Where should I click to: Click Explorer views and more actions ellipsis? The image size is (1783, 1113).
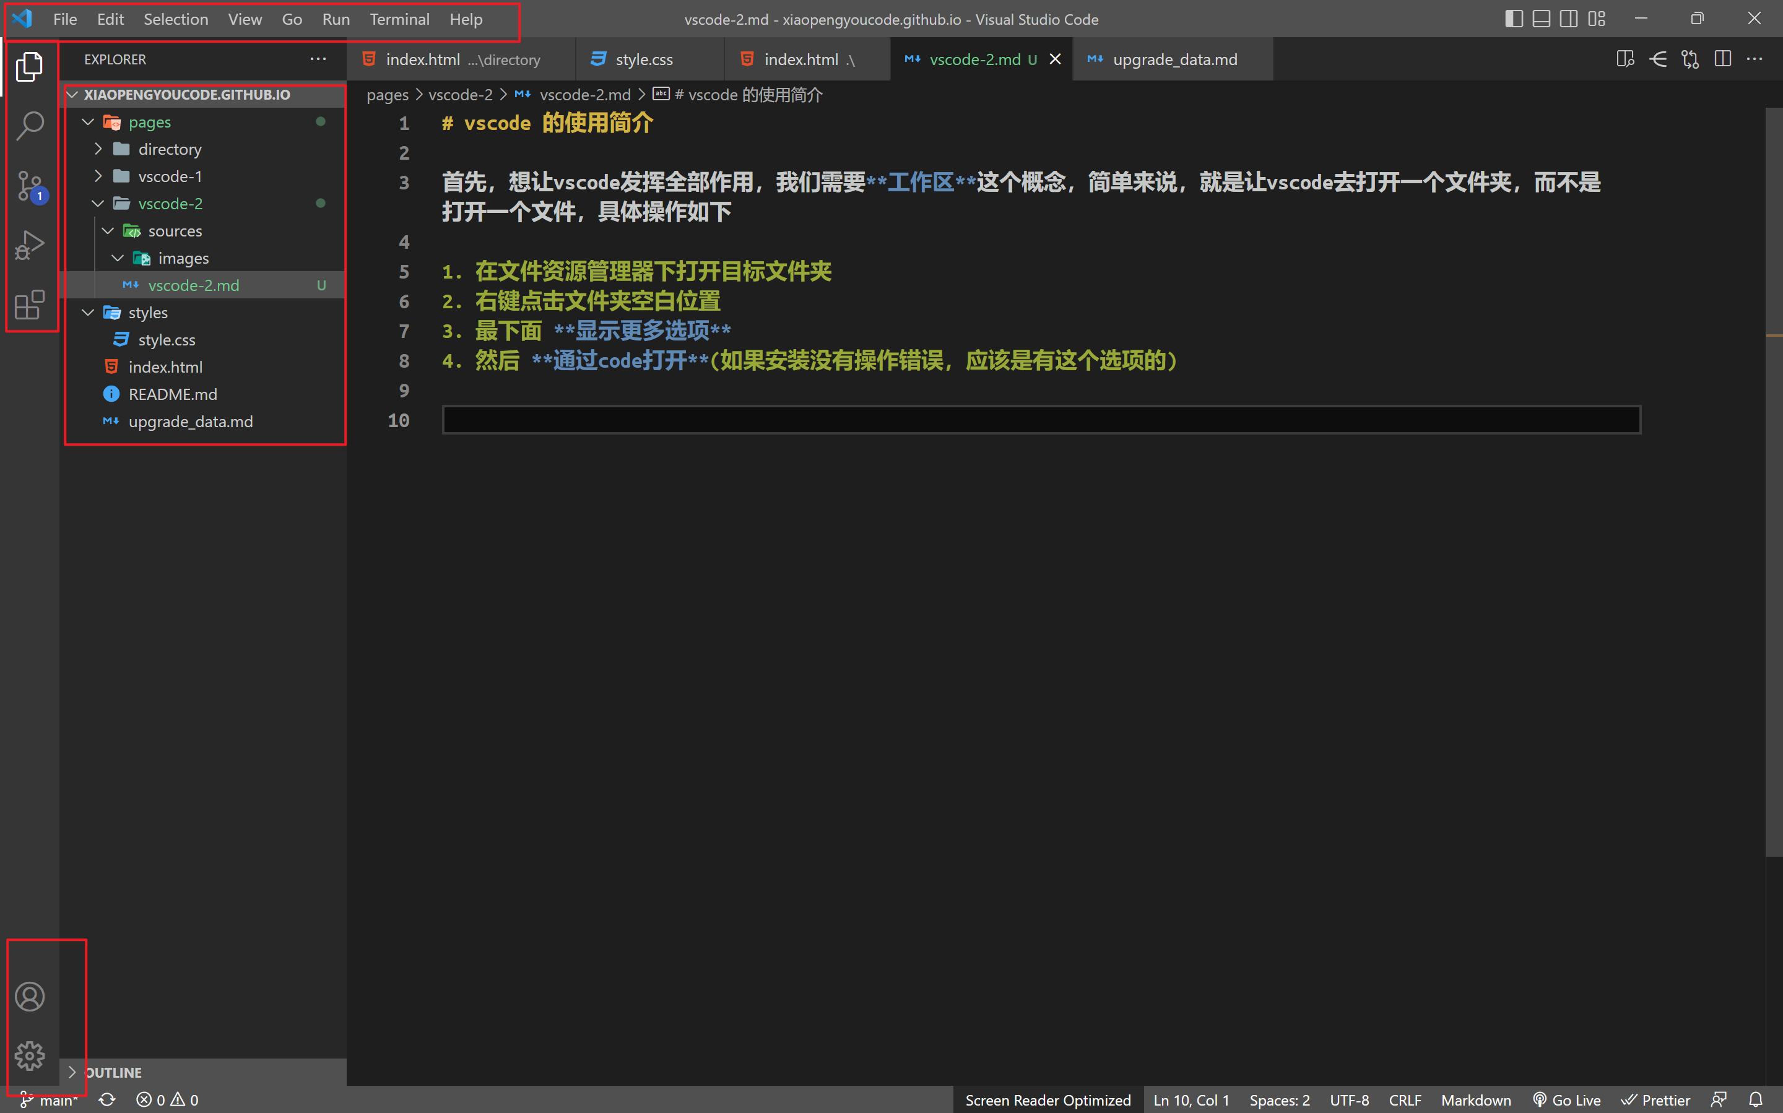(318, 59)
